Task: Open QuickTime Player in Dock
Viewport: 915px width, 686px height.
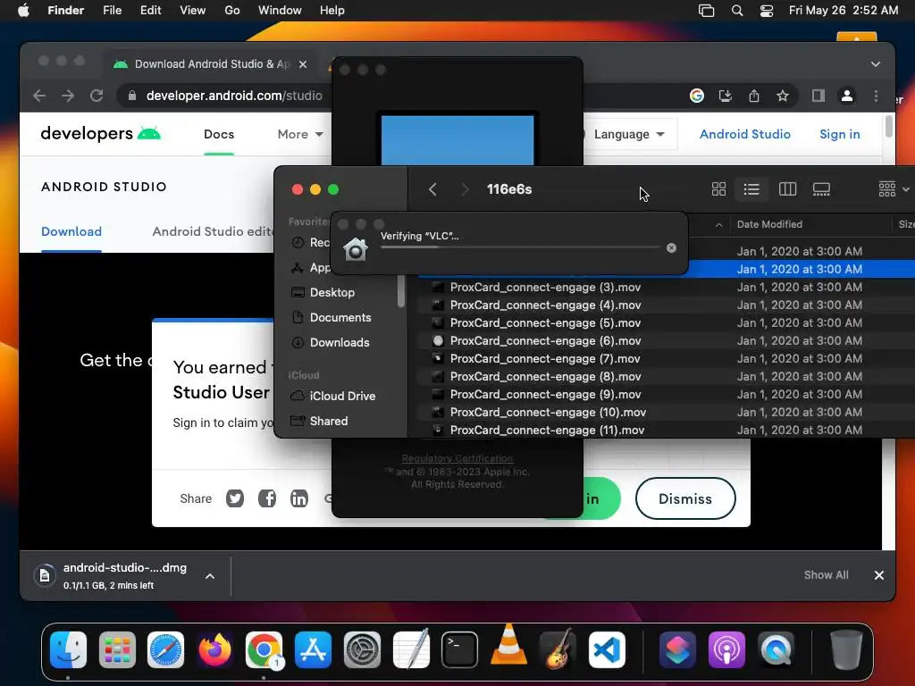Action: coord(776,650)
